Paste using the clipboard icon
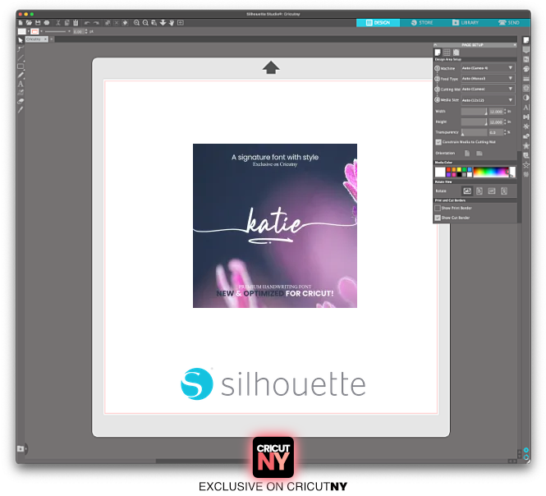The image size is (546, 496). click(x=76, y=23)
